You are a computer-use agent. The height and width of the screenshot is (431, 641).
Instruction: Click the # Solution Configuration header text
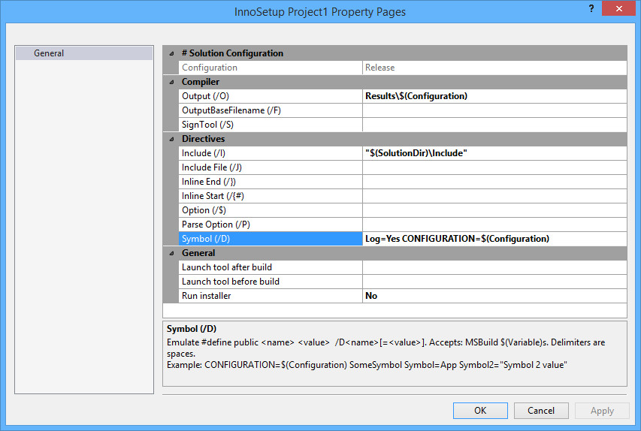pyautogui.click(x=233, y=53)
